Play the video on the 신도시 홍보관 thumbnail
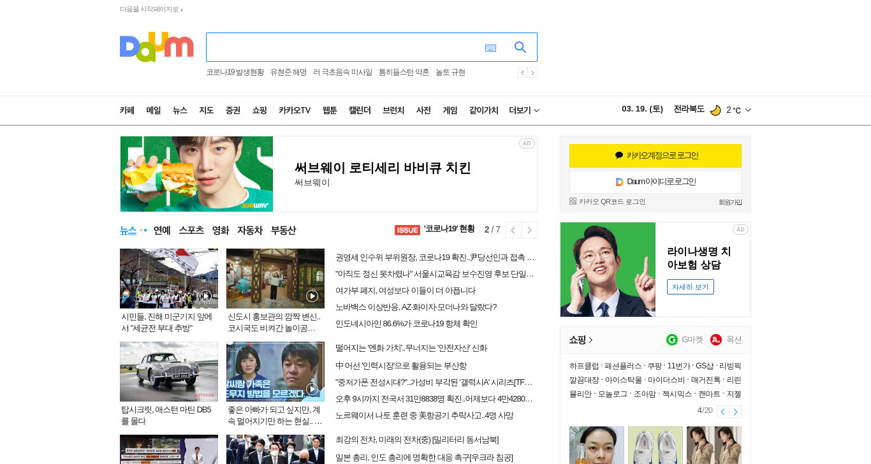 (x=312, y=296)
